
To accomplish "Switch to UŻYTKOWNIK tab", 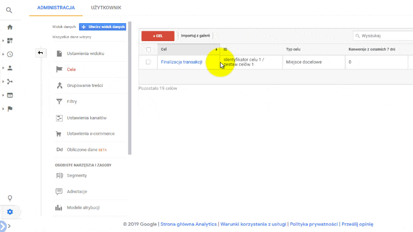I will click(x=106, y=8).
